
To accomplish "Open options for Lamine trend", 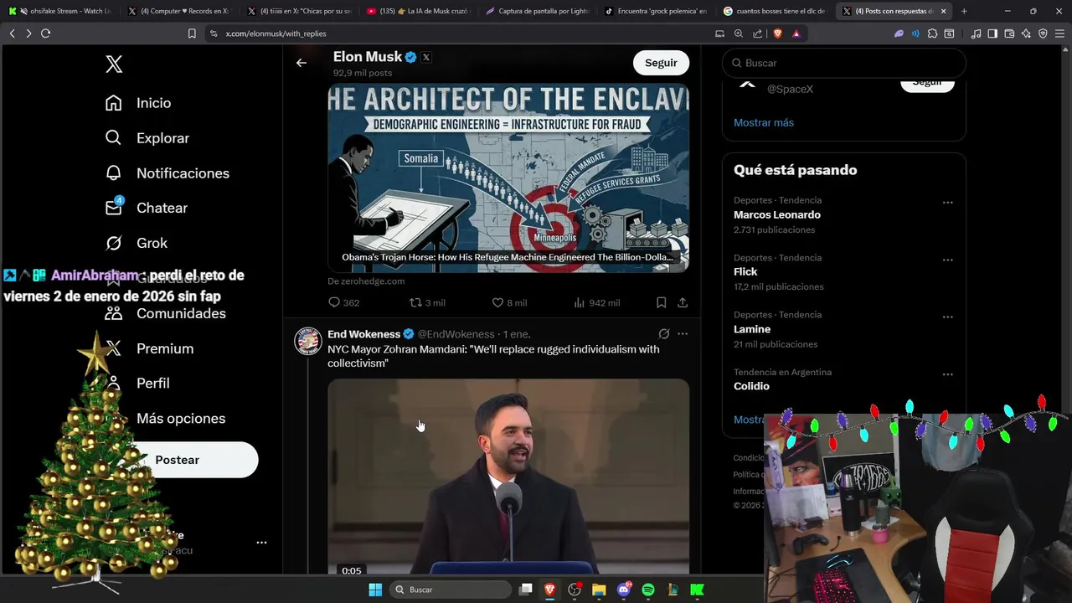I will pos(948,317).
